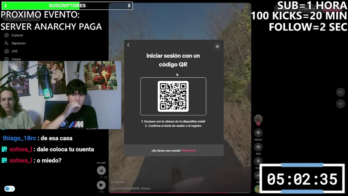Go back using the dialog's back arrow
The image size is (348, 196).
(x=128, y=45)
